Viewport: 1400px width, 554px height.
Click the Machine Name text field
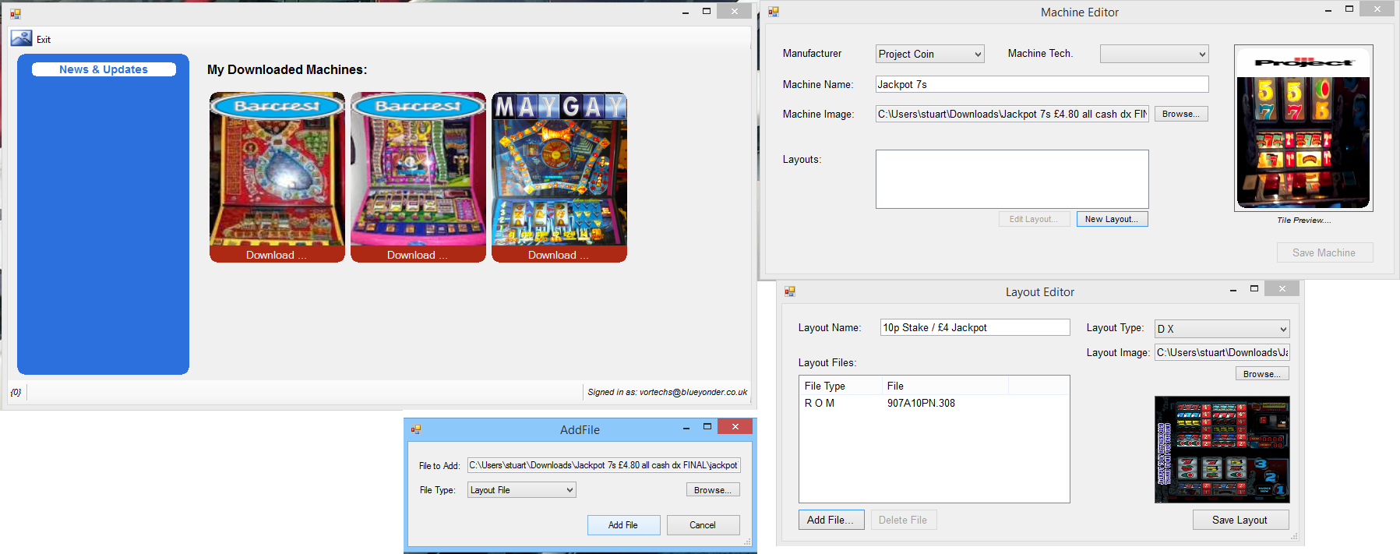point(1042,84)
